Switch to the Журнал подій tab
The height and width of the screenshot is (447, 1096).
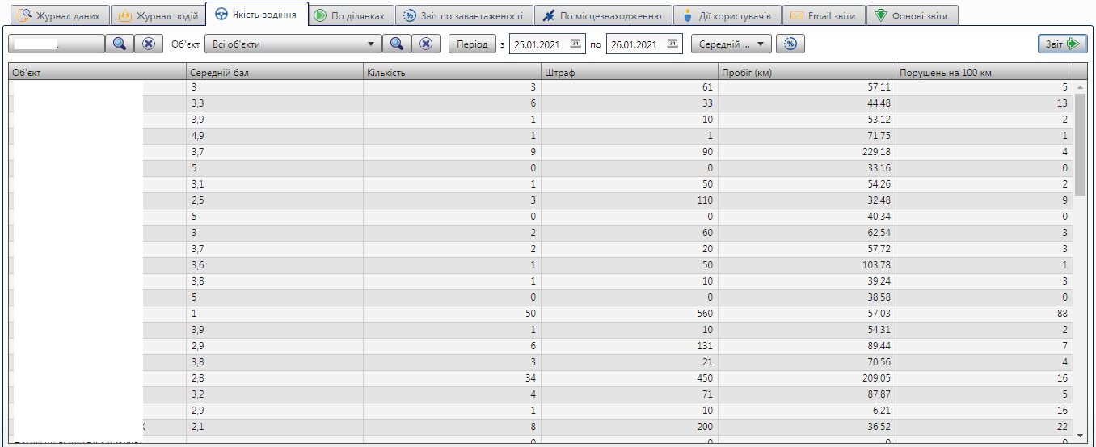(158, 15)
